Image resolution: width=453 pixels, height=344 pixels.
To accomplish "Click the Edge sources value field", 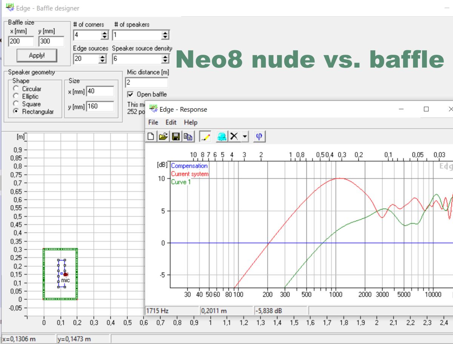I will pos(85,59).
